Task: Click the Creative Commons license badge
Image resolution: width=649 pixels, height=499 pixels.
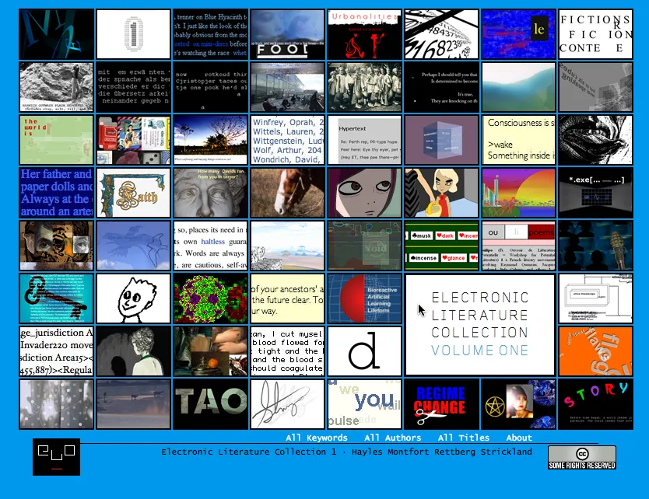Action: [x=581, y=457]
